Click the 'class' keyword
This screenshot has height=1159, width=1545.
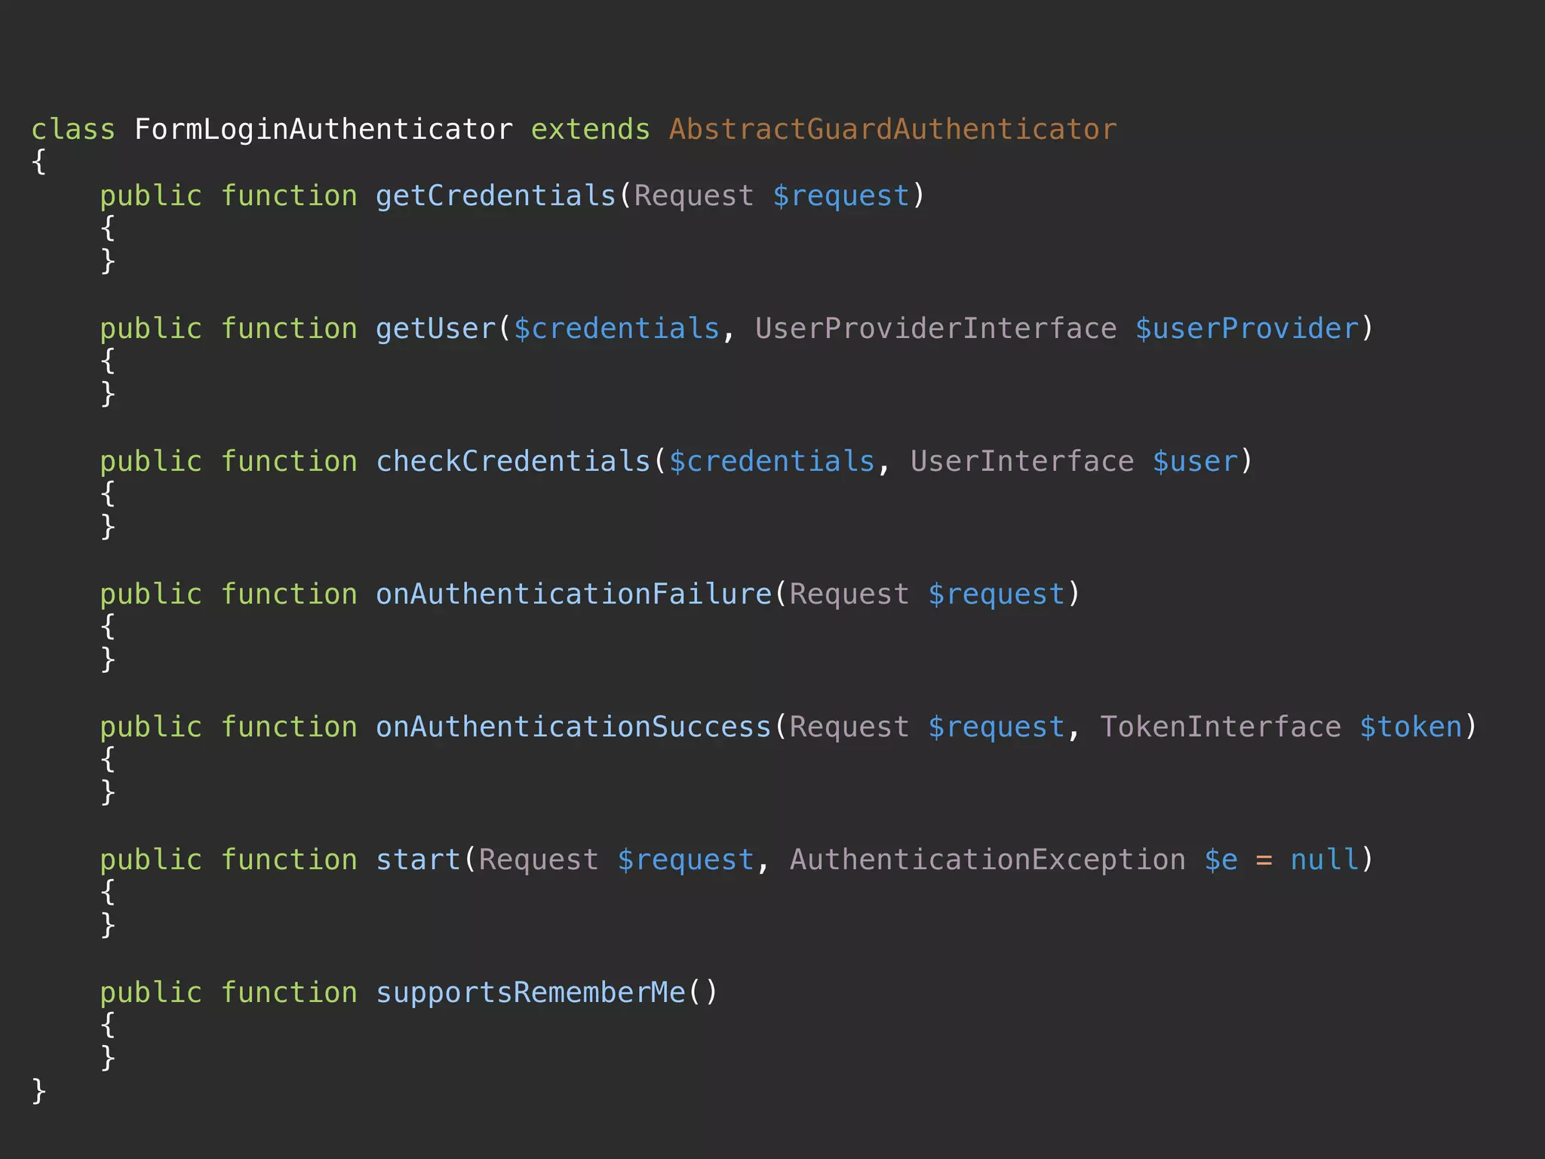73,129
